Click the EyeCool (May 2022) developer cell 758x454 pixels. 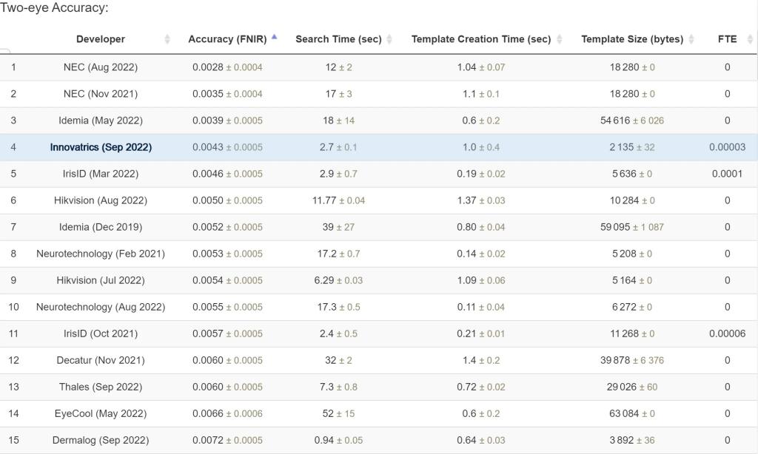click(101, 413)
